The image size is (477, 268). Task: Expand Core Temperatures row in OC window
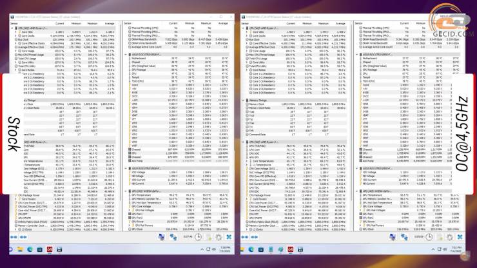pos(247,161)
